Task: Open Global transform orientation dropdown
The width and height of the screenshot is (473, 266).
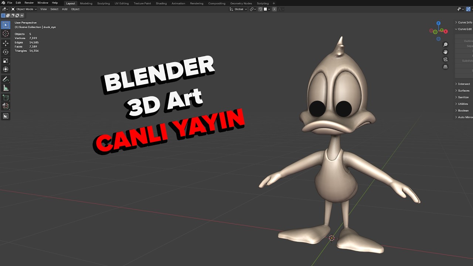Action: pyautogui.click(x=238, y=9)
